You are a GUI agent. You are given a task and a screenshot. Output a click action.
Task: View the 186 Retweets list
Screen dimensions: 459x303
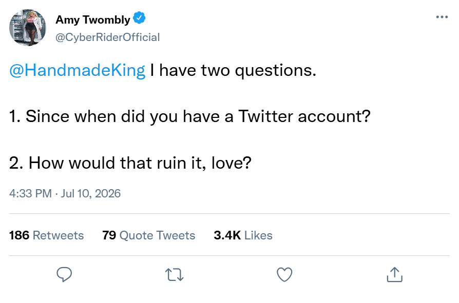click(x=47, y=235)
